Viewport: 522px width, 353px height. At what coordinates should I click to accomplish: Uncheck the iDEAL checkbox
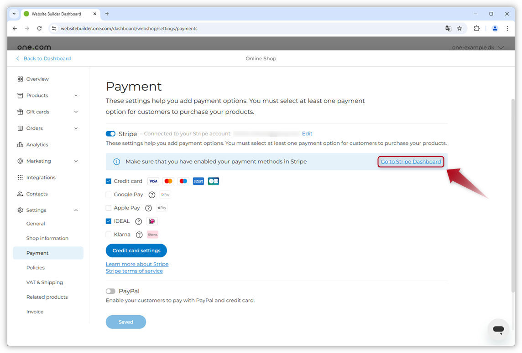109,221
